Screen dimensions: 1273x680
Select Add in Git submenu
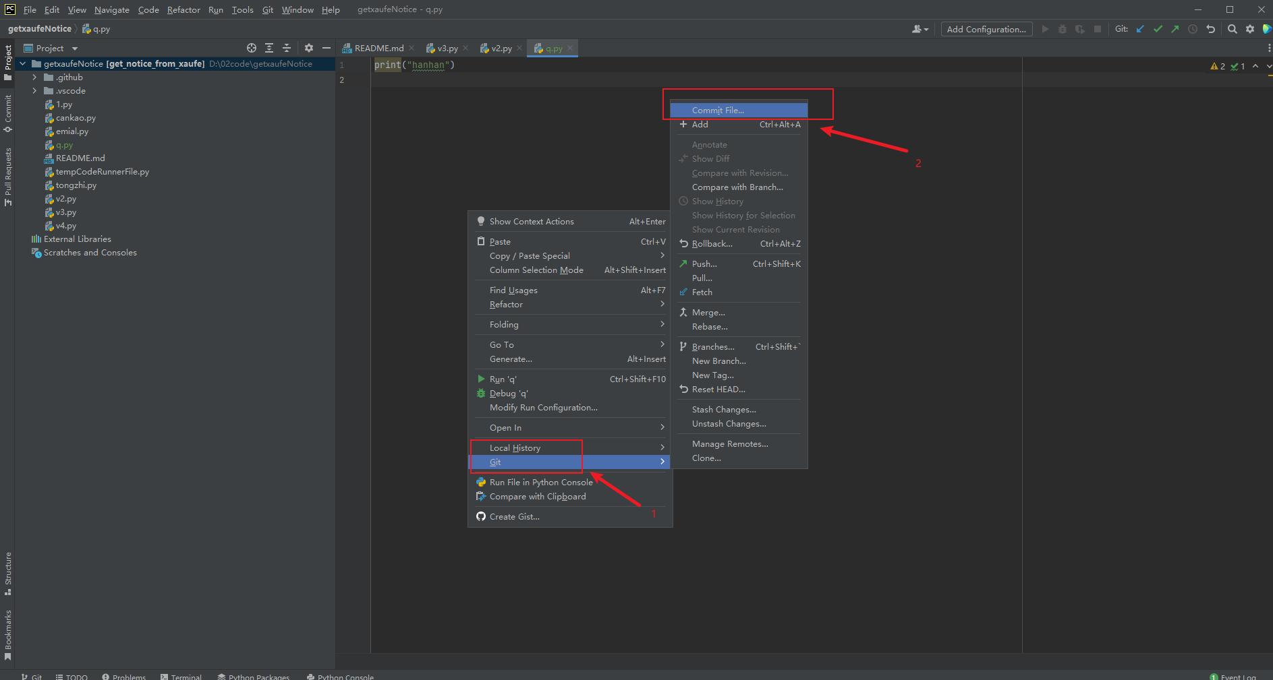(739, 125)
